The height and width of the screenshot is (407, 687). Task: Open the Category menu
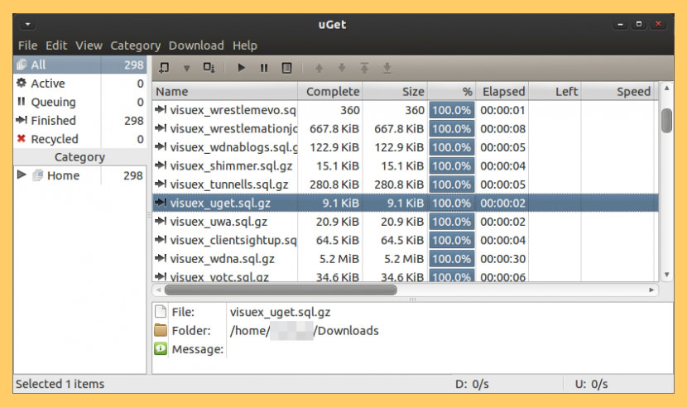pyautogui.click(x=136, y=45)
